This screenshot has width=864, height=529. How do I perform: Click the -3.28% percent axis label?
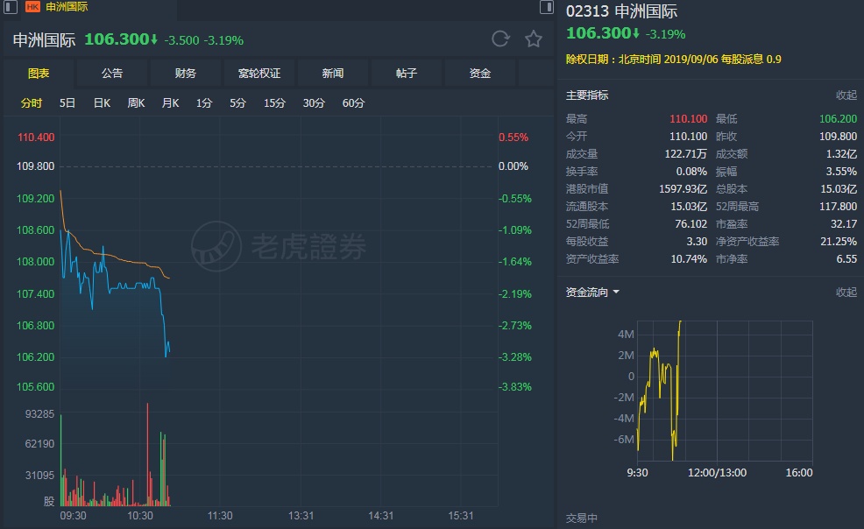pyautogui.click(x=515, y=357)
